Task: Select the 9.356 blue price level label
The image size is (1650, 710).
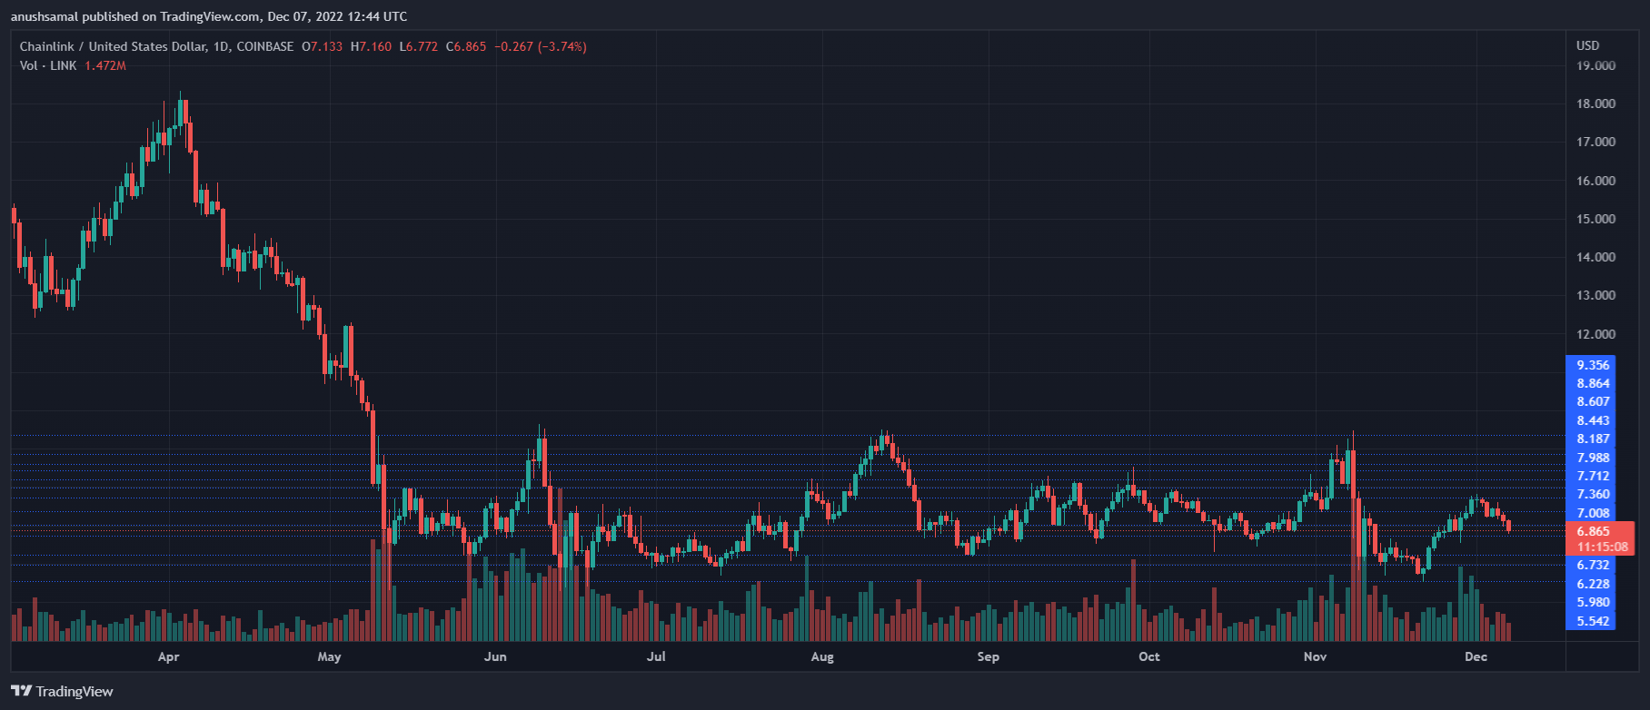Action: [x=1593, y=365]
